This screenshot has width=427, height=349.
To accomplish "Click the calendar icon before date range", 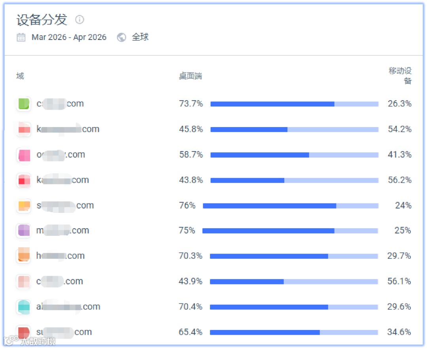I will (21, 37).
